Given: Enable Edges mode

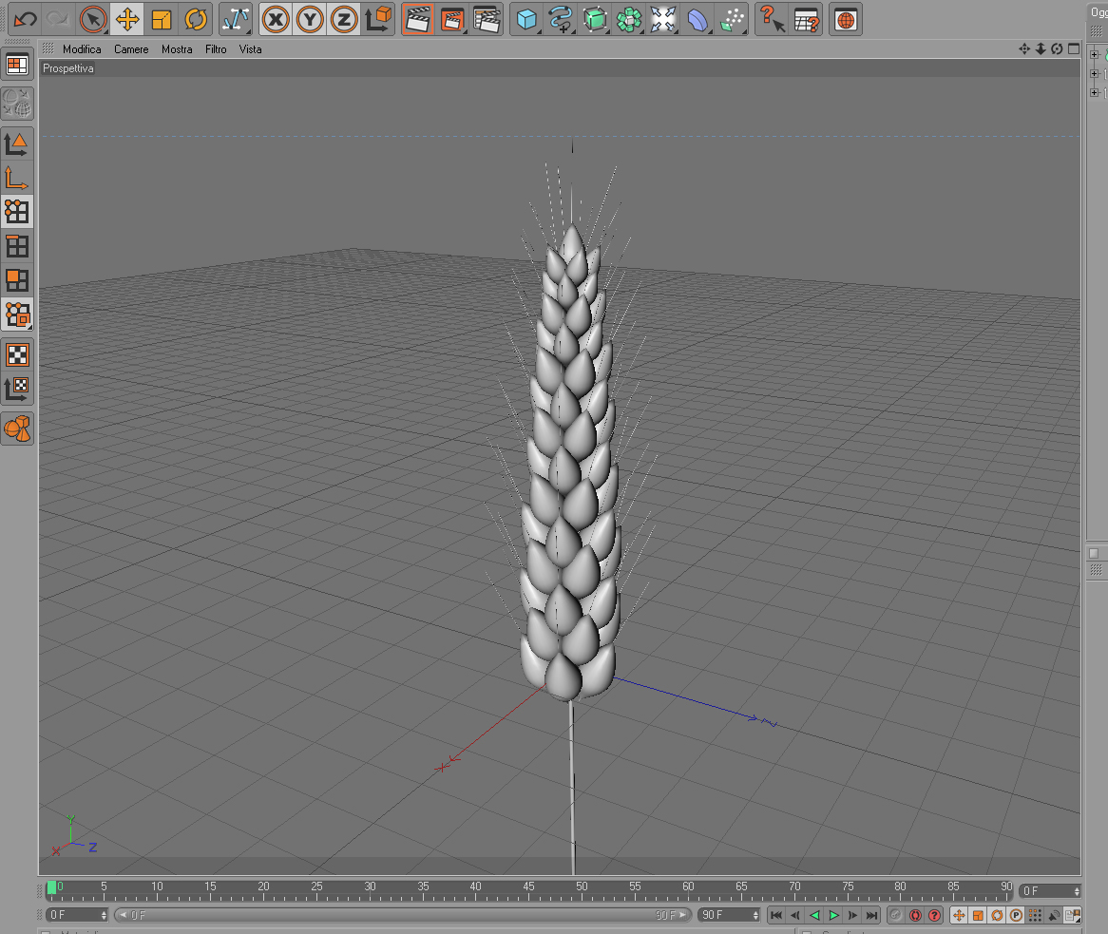Looking at the screenshot, I should pos(17,246).
